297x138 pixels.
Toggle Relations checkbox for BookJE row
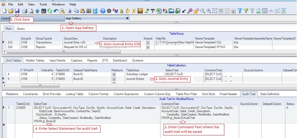pyautogui.click(x=114, y=79)
